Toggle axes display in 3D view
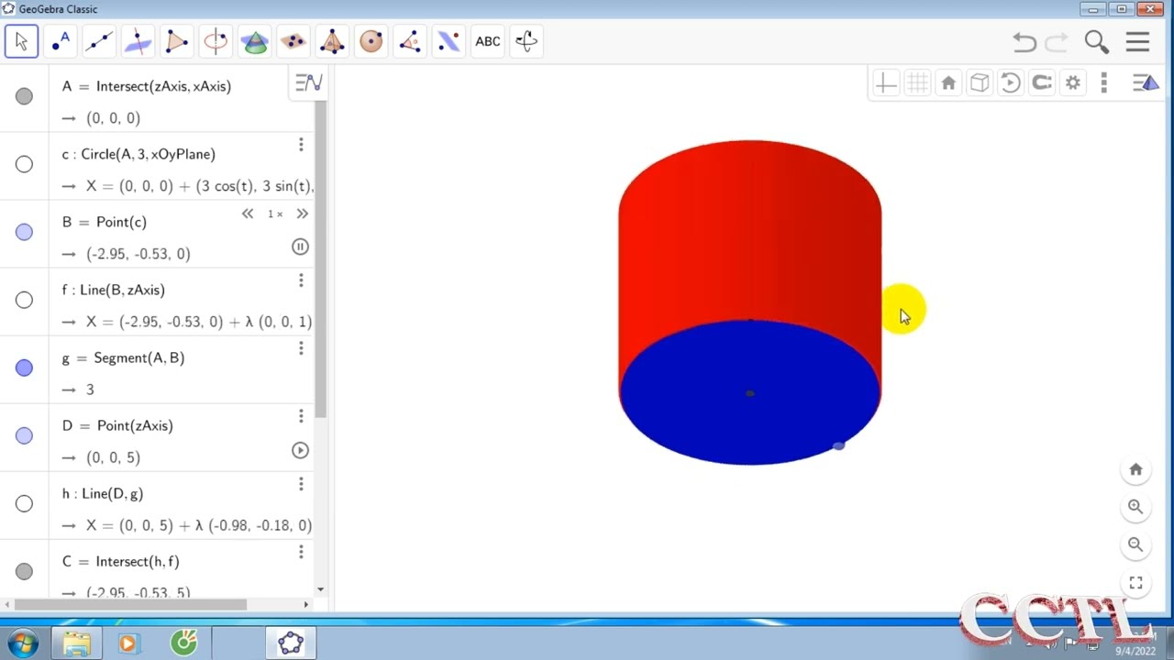Image resolution: width=1174 pixels, height=660 pixels. 886,83
